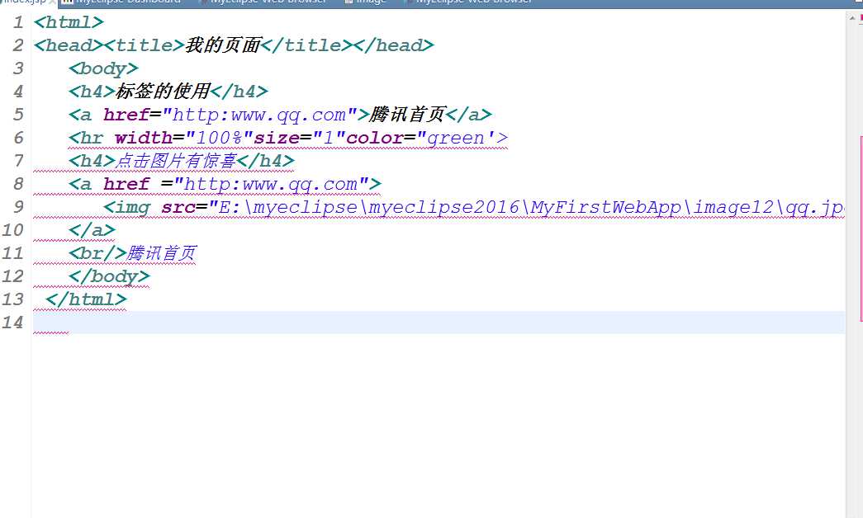Click line number 9 in the gutter

tap(19, 207)
